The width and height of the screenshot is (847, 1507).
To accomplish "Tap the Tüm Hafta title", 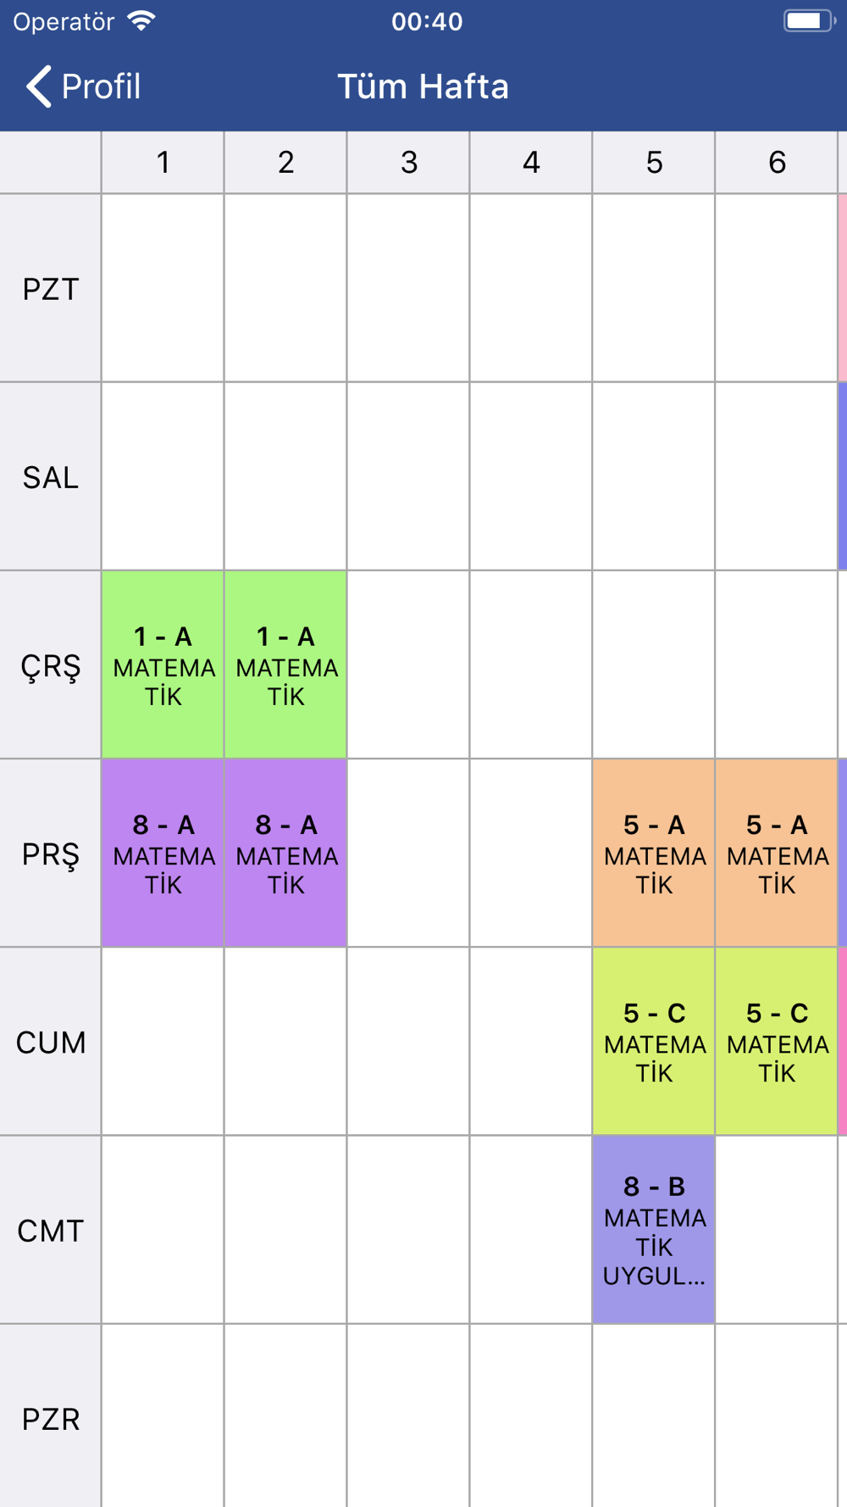I will pos(423,86).
